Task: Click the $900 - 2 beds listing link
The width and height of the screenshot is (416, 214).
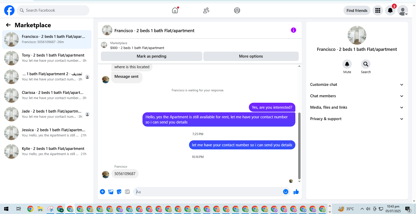Action: point(137,48)
